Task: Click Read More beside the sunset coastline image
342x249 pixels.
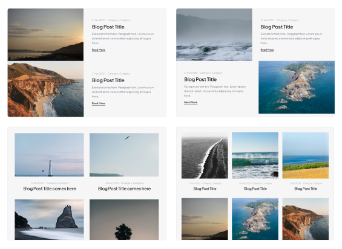Action: click(99, 50)
